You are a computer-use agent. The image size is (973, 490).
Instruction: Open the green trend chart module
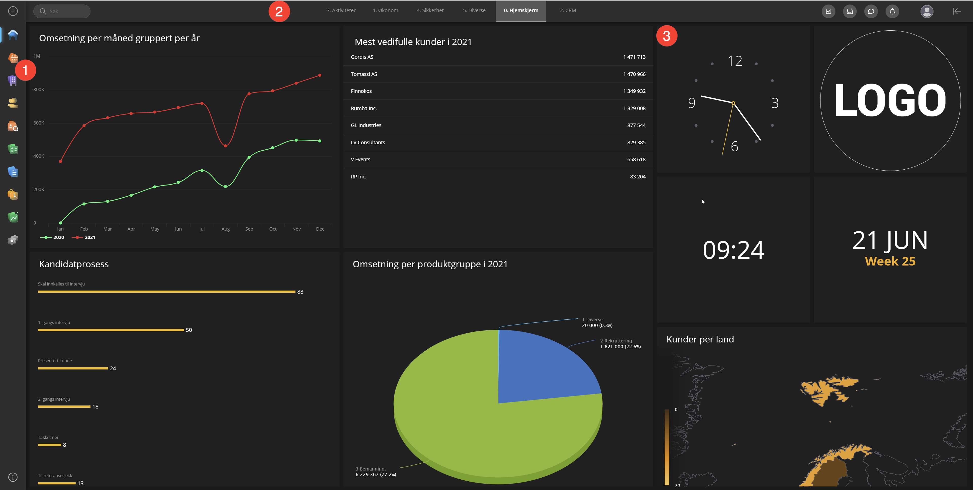(13, 217)
